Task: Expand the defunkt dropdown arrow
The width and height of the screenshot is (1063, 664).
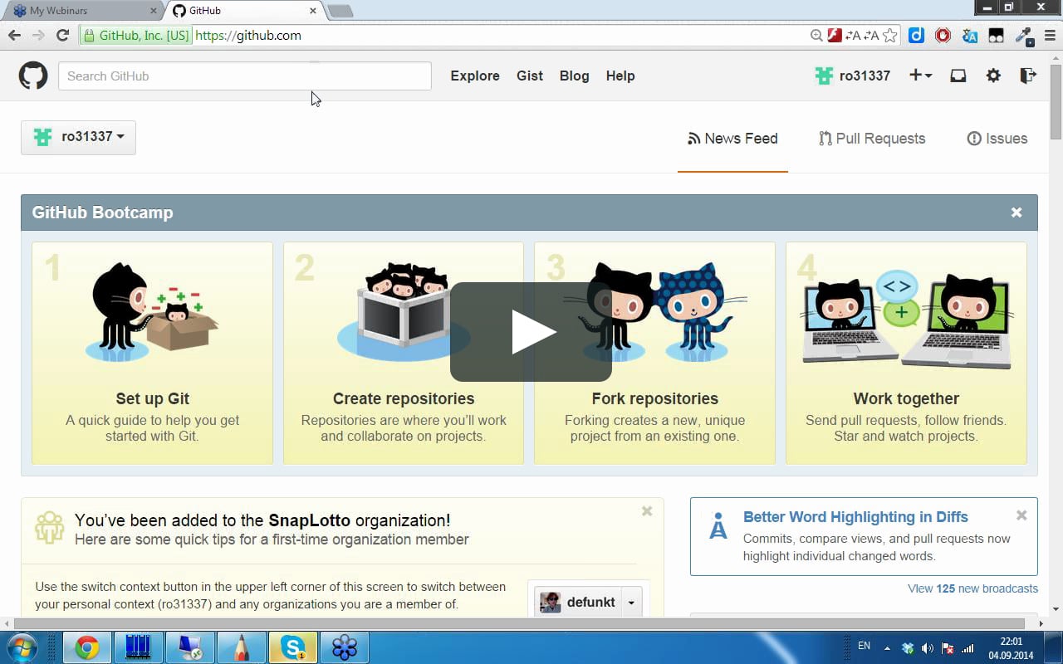Action: tap(631, 603)
